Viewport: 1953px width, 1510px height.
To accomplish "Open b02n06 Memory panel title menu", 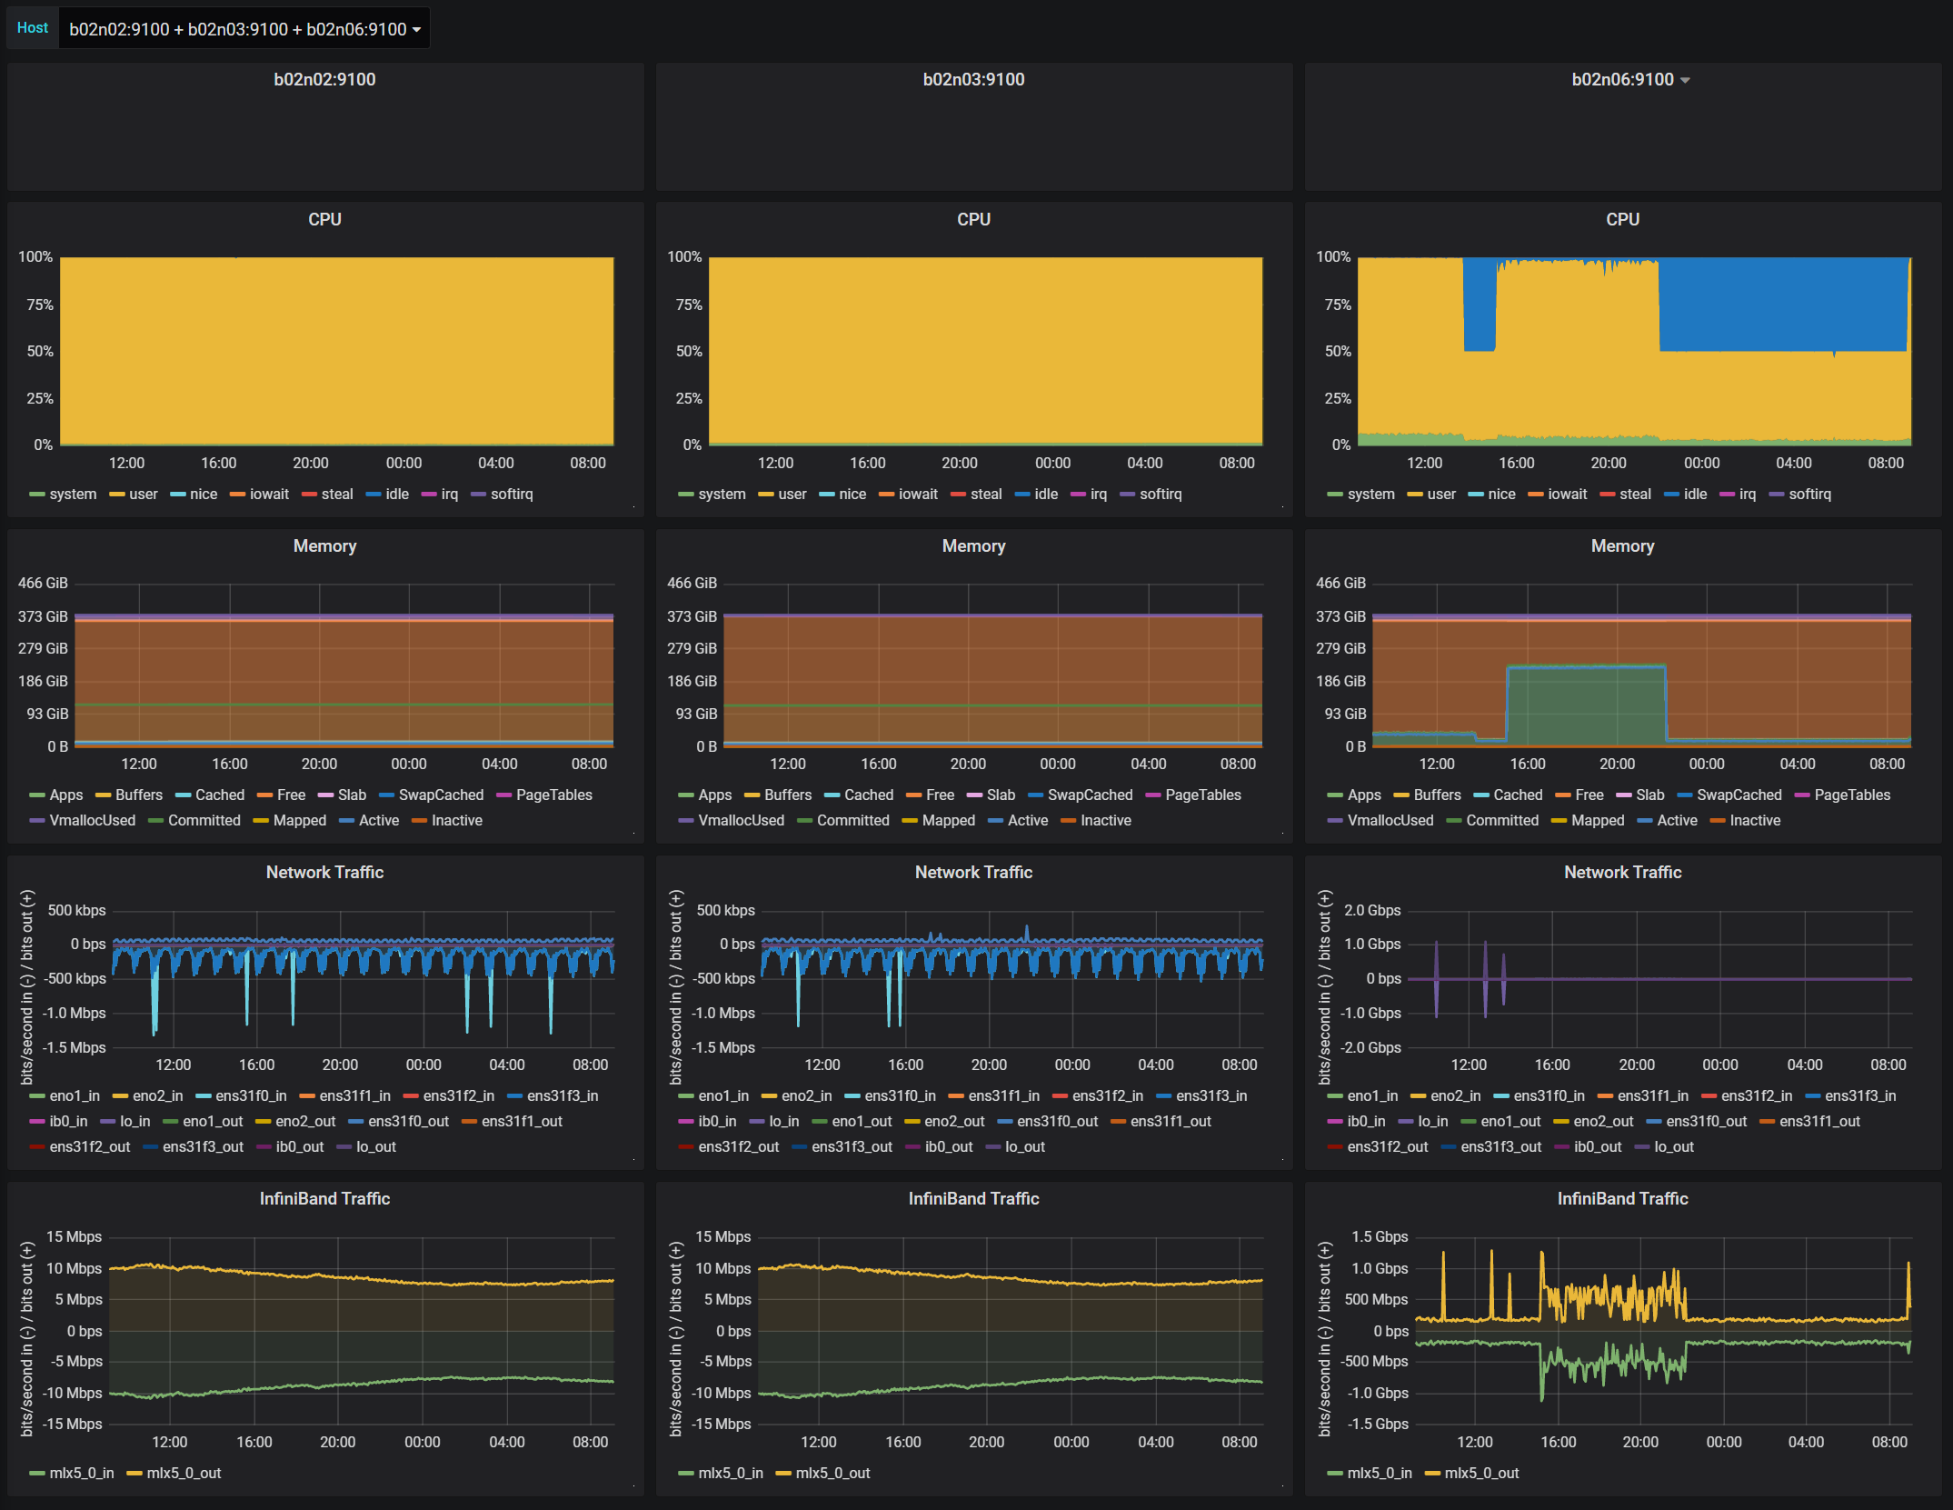I will coord(1622,545).
